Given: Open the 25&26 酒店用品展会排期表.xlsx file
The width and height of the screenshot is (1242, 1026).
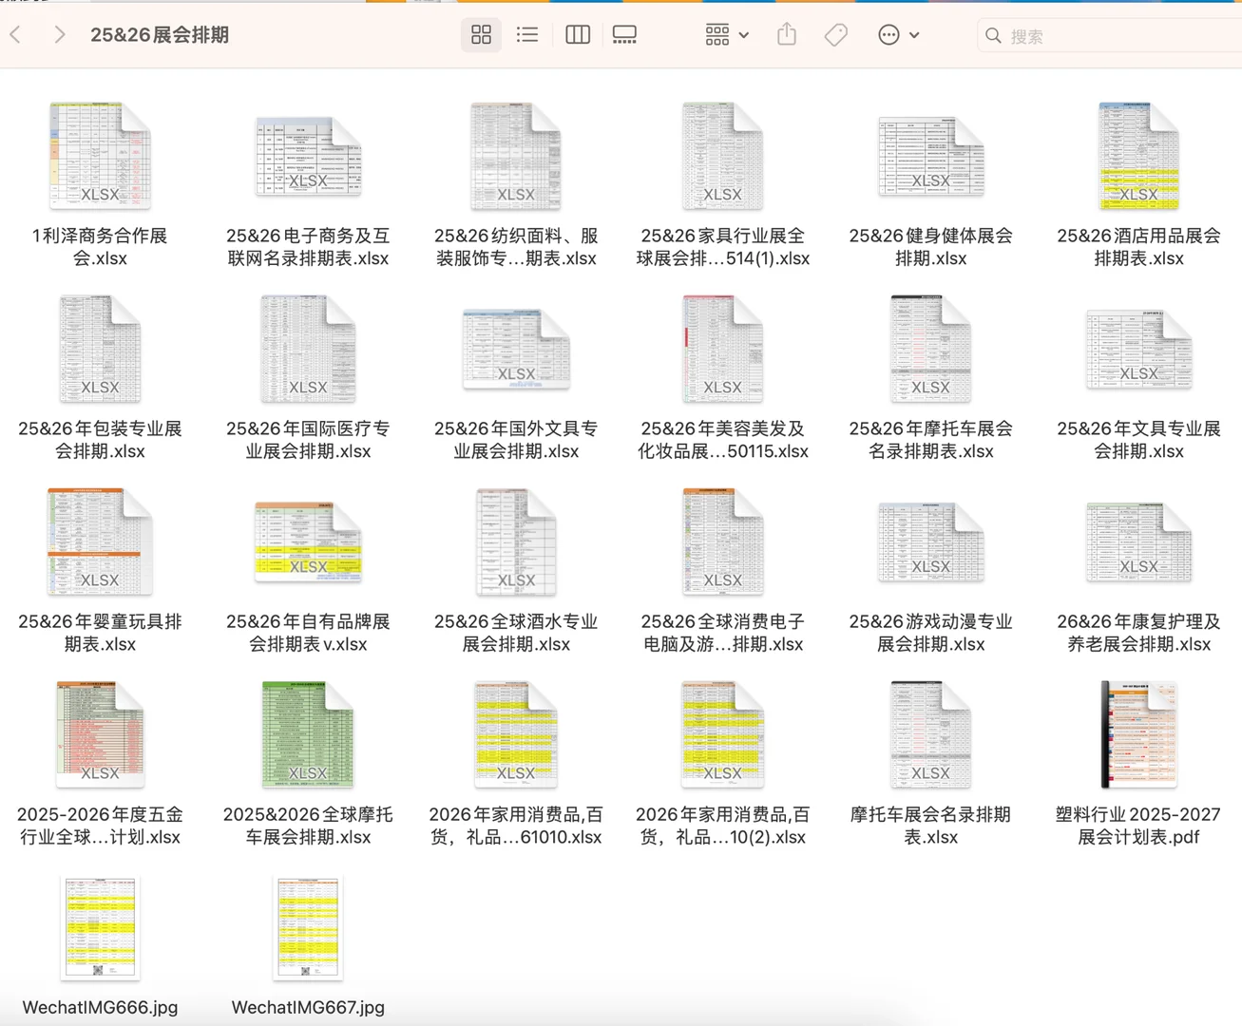Looking at the screenshot, I should click(x=1137, y=157).
